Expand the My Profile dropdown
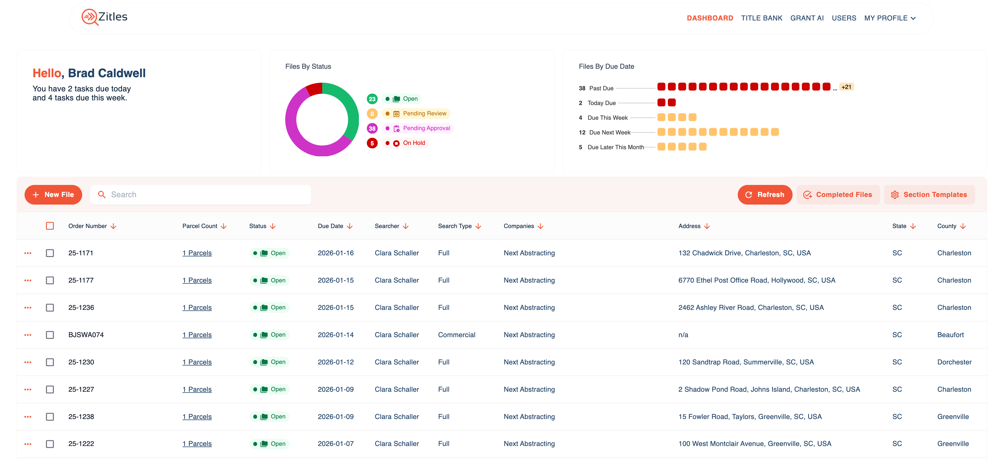The width and height of the screenshot is (1000, 461). pyautogui.click(x=890, y=18)
